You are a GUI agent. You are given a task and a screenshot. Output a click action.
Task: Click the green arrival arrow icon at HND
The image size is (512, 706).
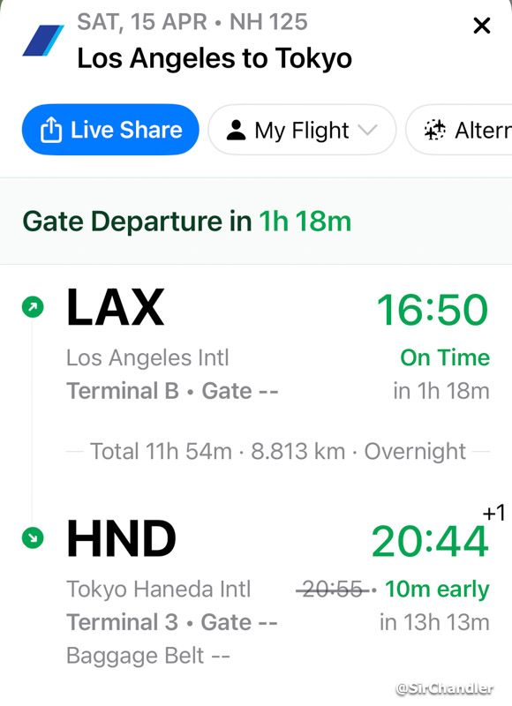(33, 537)
